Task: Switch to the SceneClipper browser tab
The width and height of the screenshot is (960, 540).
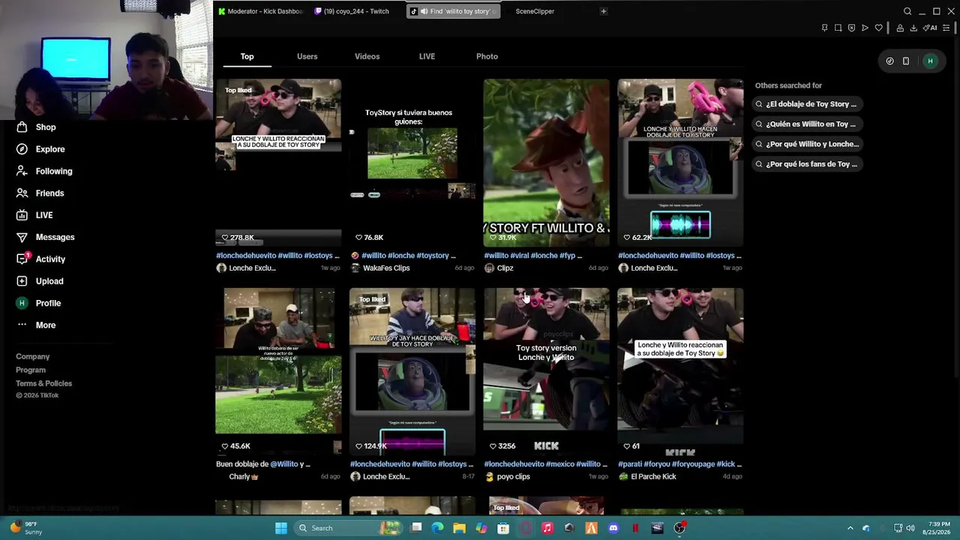Action: (535, 11)
